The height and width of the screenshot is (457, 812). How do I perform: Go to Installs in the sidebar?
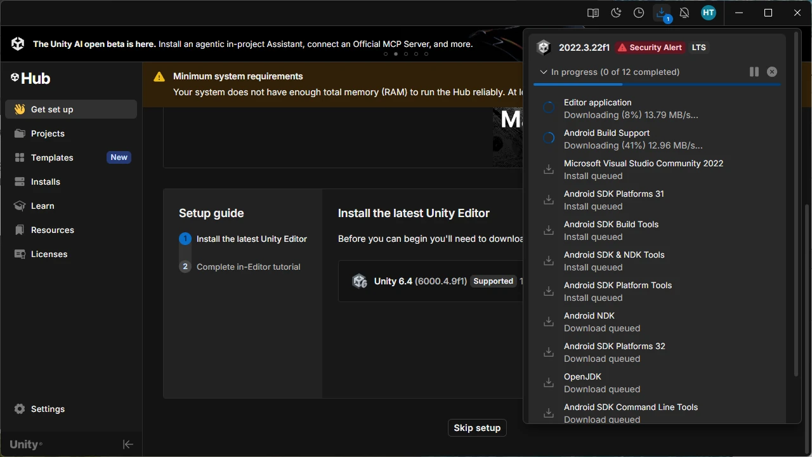click(71, 182)
